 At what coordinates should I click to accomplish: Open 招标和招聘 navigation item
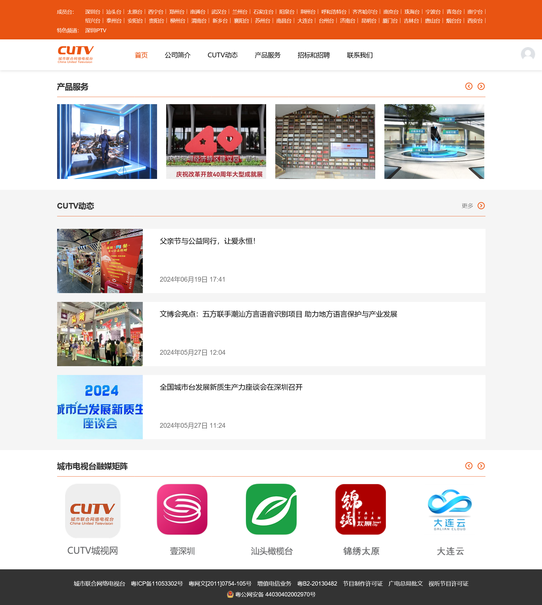[x=314, y=55]
